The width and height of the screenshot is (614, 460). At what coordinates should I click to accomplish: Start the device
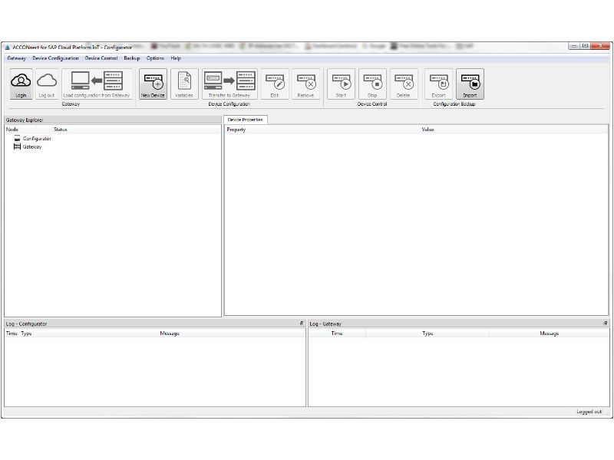tap(341, 83)
